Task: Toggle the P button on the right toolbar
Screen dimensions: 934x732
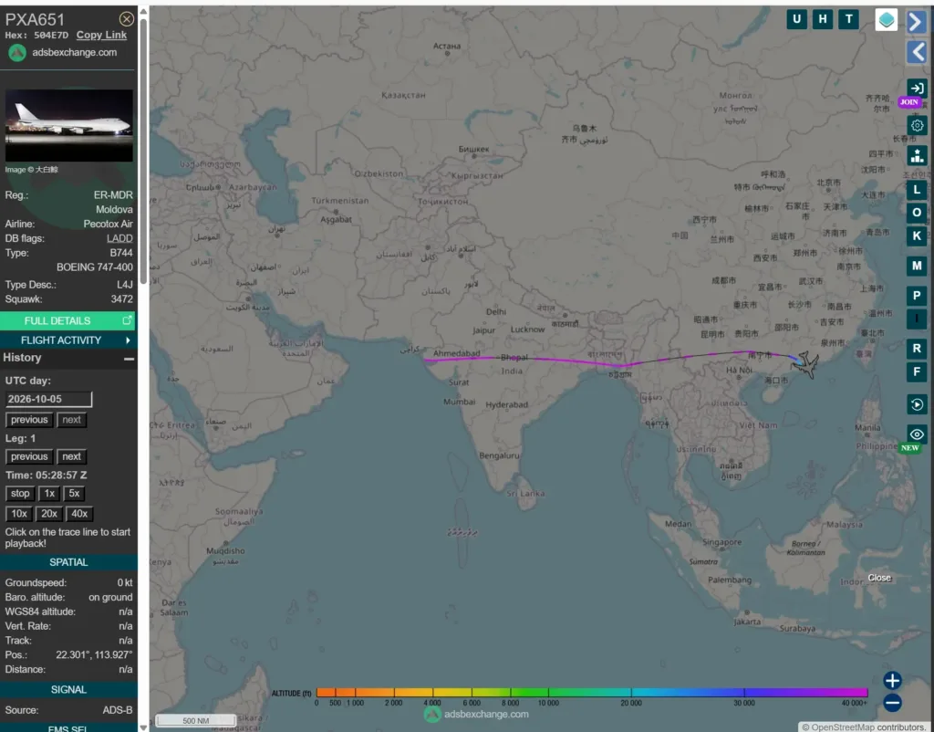Action: click(917, 296)
